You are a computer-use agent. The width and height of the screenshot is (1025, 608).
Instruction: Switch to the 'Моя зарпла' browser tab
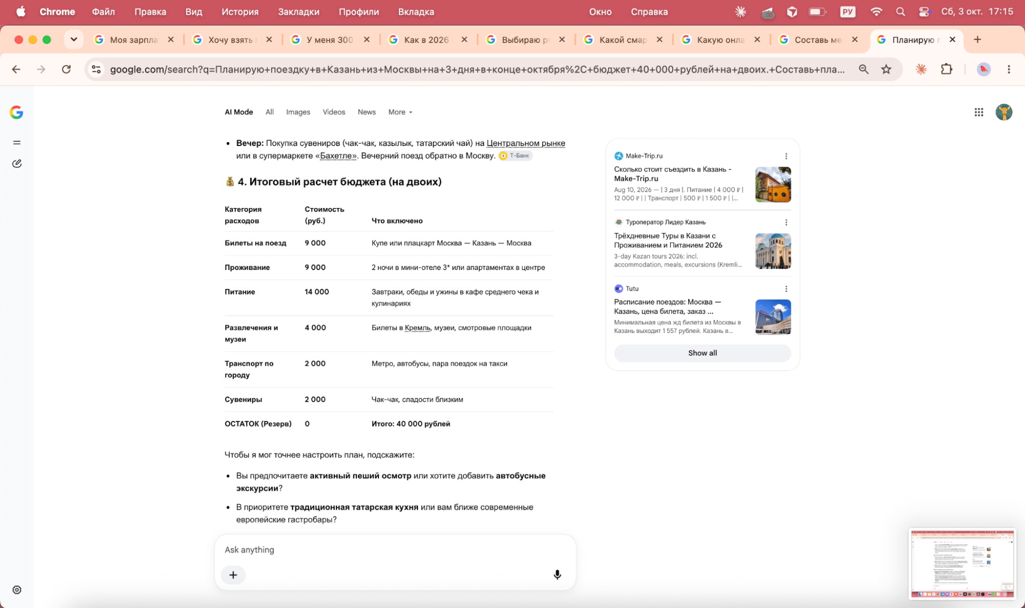coord(133,39)
